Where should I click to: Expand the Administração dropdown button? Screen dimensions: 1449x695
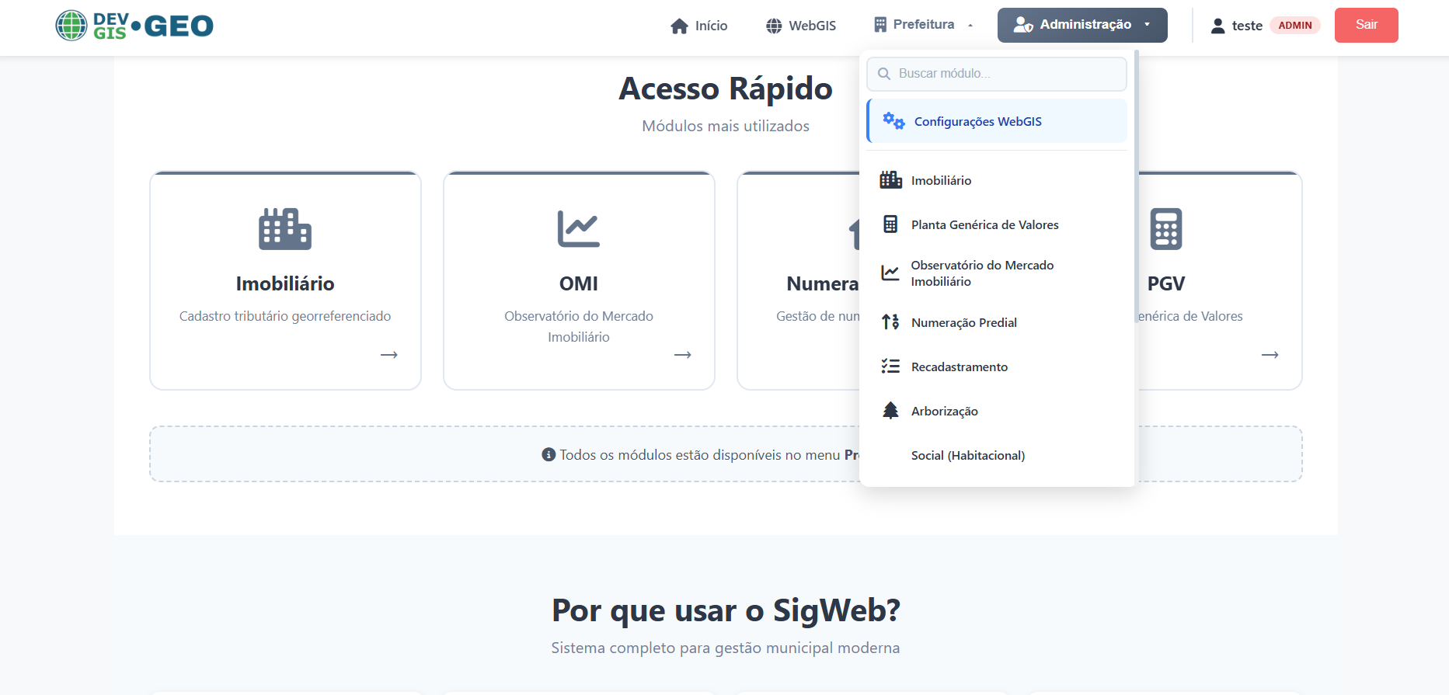point(1082,25)
